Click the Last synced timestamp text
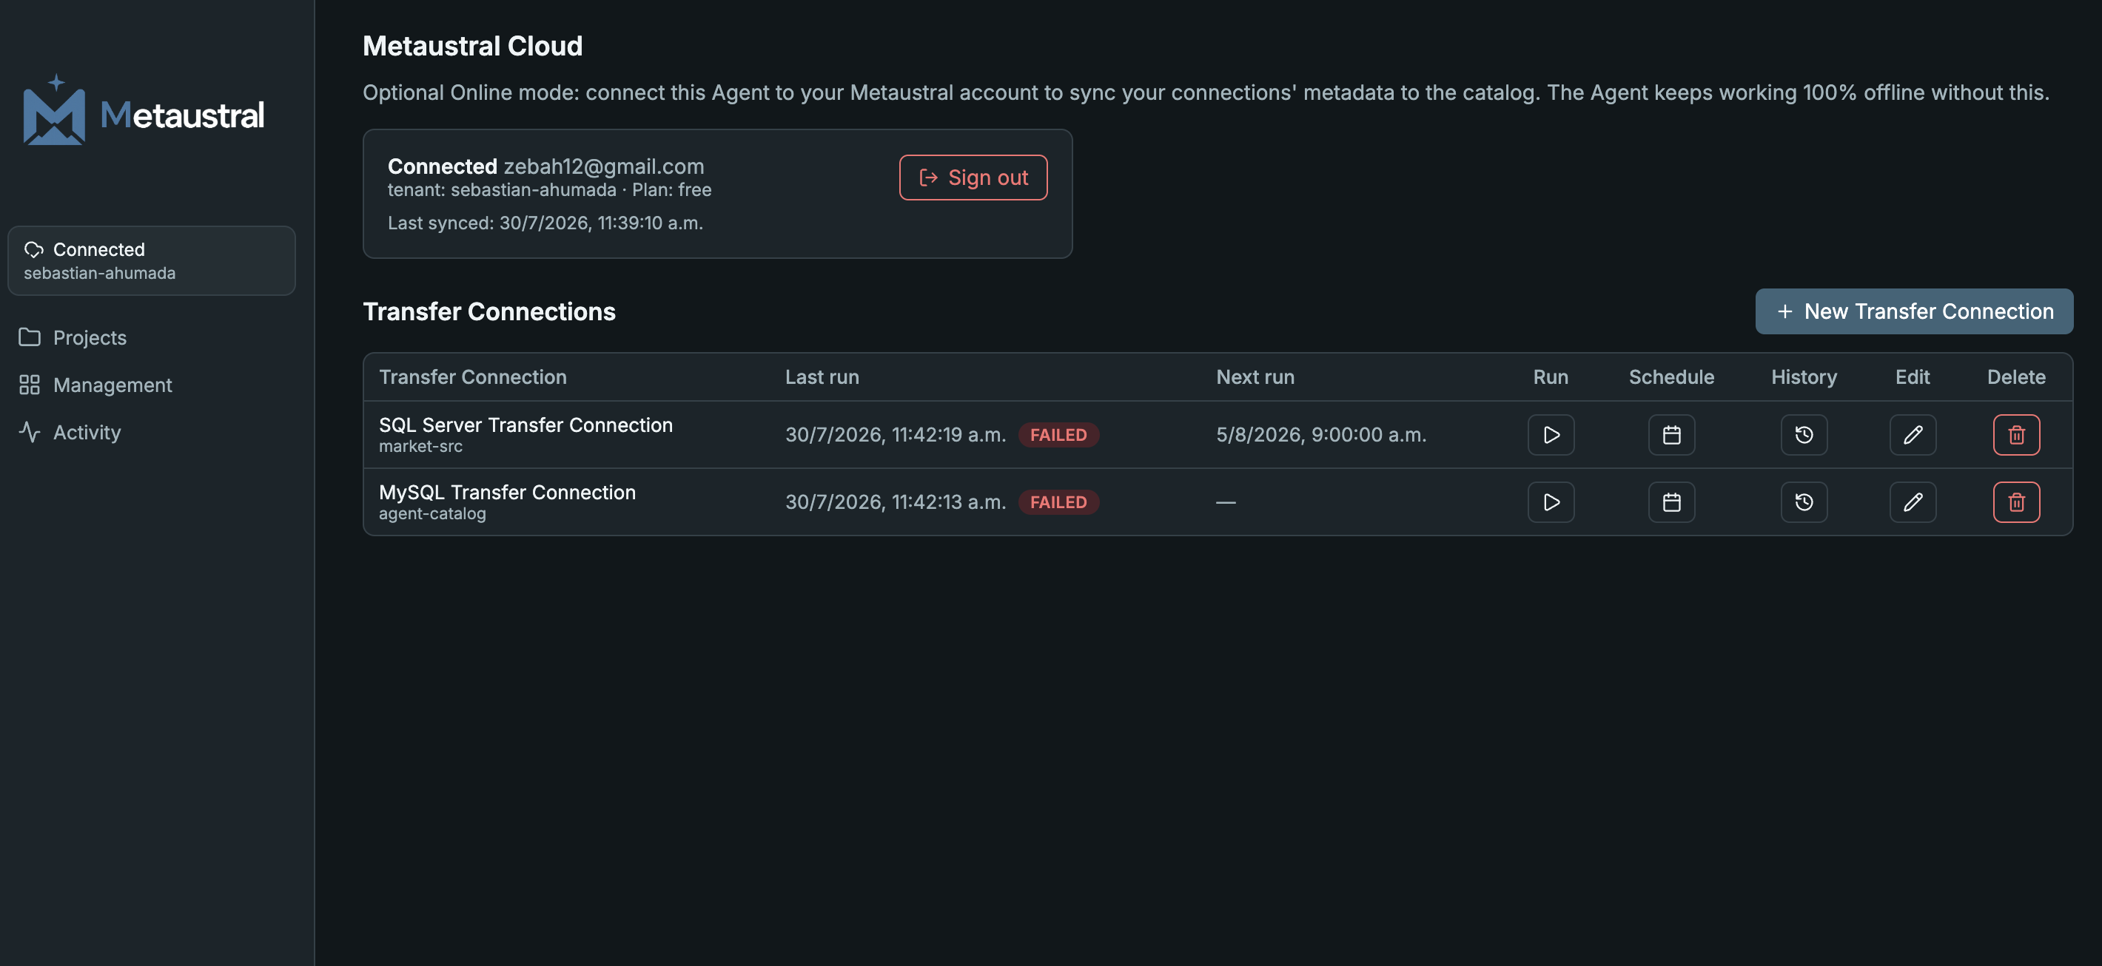Viewport: 2102px width, 966px height. (x=545, y=223)
